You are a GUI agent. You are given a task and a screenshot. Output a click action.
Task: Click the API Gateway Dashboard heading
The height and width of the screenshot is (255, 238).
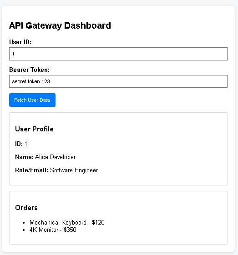[x=60, y=26]
